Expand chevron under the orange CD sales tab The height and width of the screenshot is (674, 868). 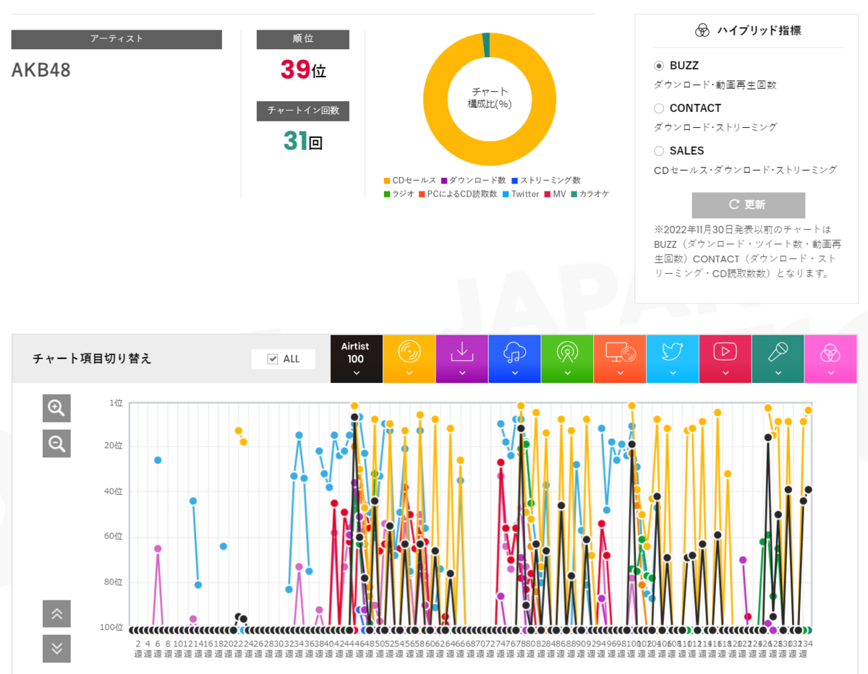pos(409,373)
